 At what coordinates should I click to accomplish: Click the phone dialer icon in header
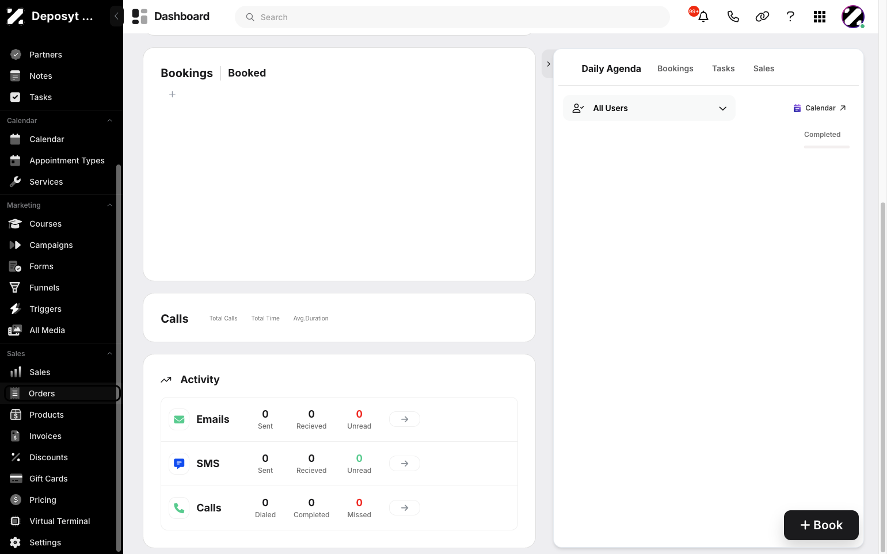click(733, 17)
